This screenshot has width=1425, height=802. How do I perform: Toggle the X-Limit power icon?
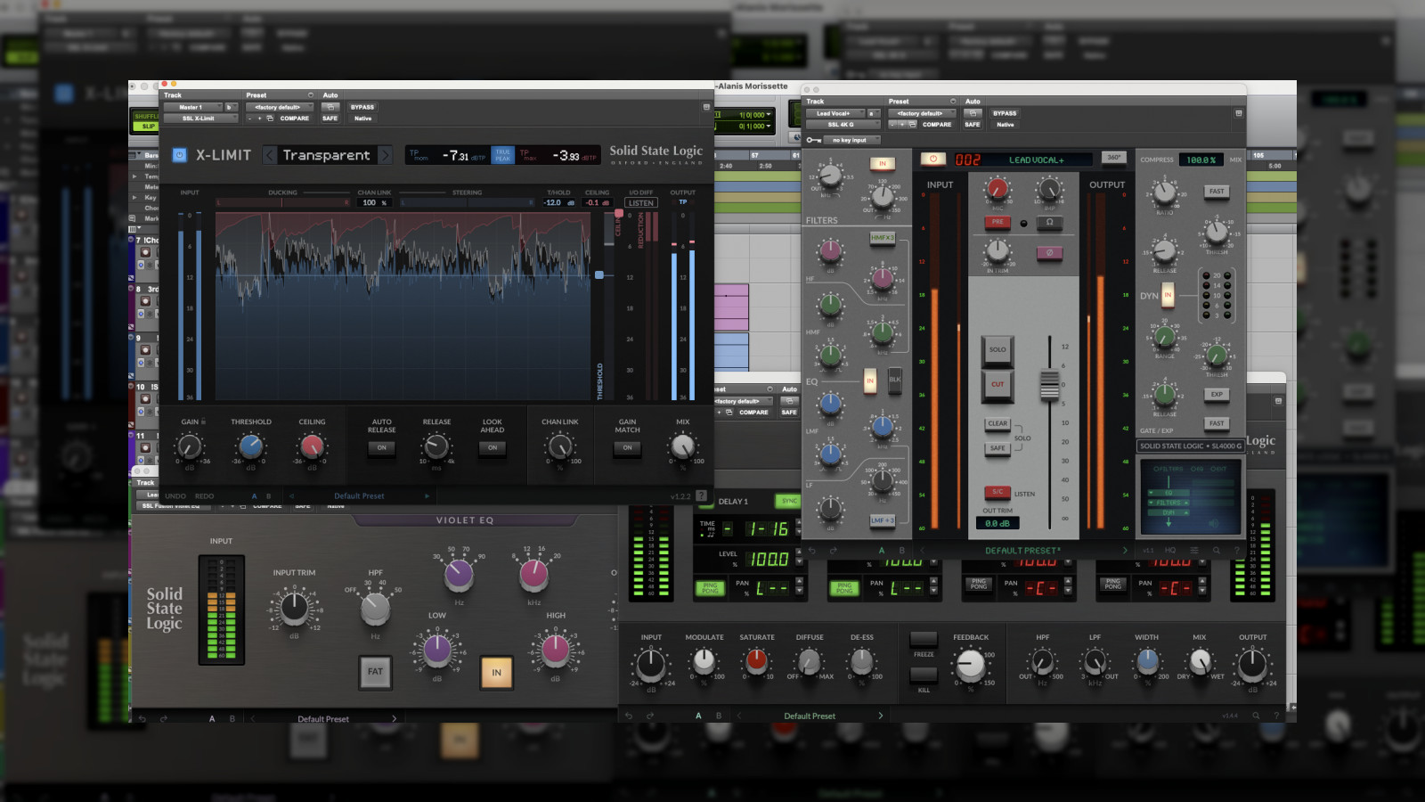tap(179, 155)
